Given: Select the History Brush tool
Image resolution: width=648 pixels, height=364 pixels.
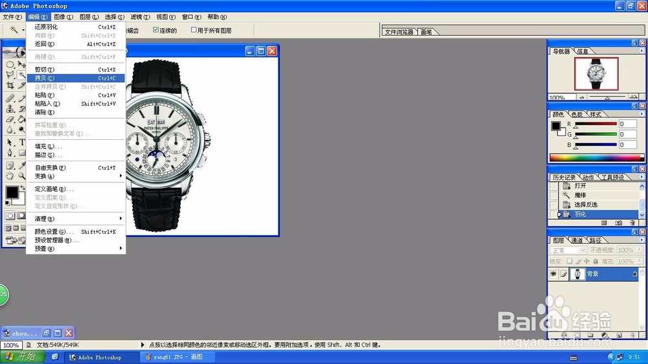Looking at the screenshot, I should point(21,109).
